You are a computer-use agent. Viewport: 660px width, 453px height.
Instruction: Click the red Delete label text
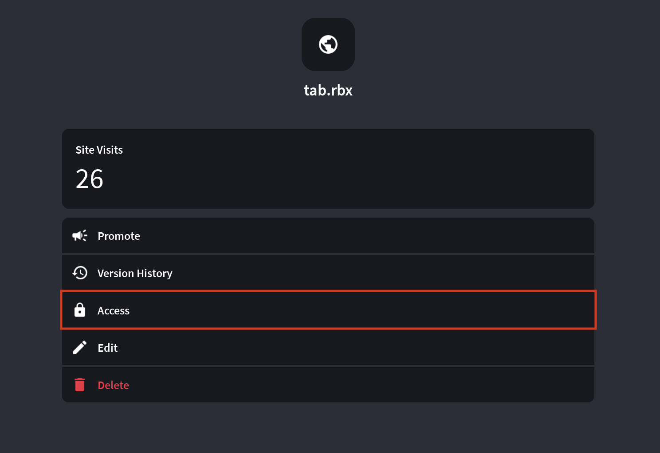click(x=114, y=385)
